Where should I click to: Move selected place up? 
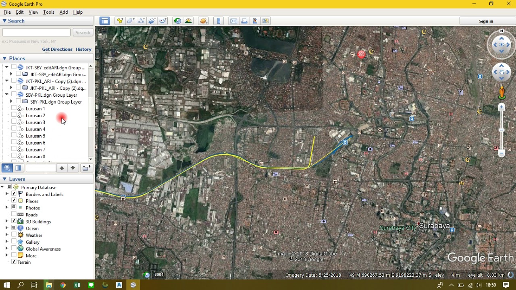[62, 168]
